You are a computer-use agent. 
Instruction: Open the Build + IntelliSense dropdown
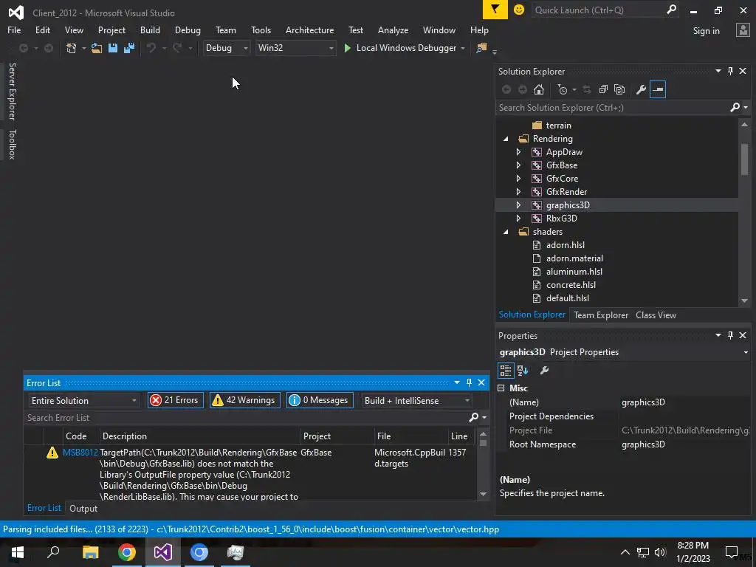pos(417,401)
